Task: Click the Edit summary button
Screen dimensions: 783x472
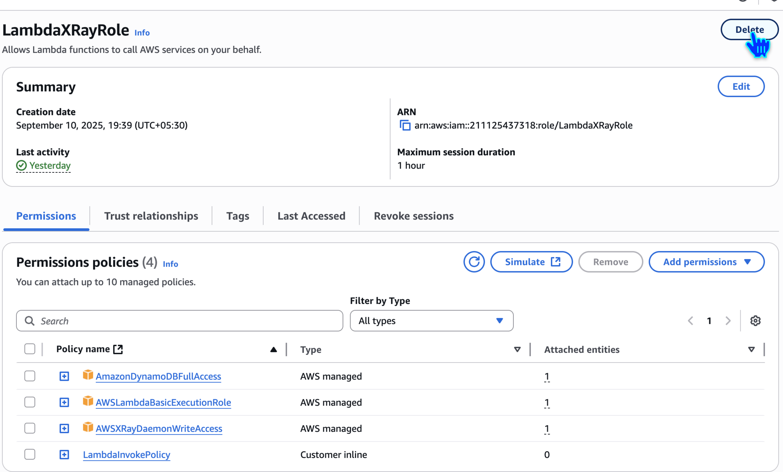Action: pyautogui.click(x=741, y=86)
